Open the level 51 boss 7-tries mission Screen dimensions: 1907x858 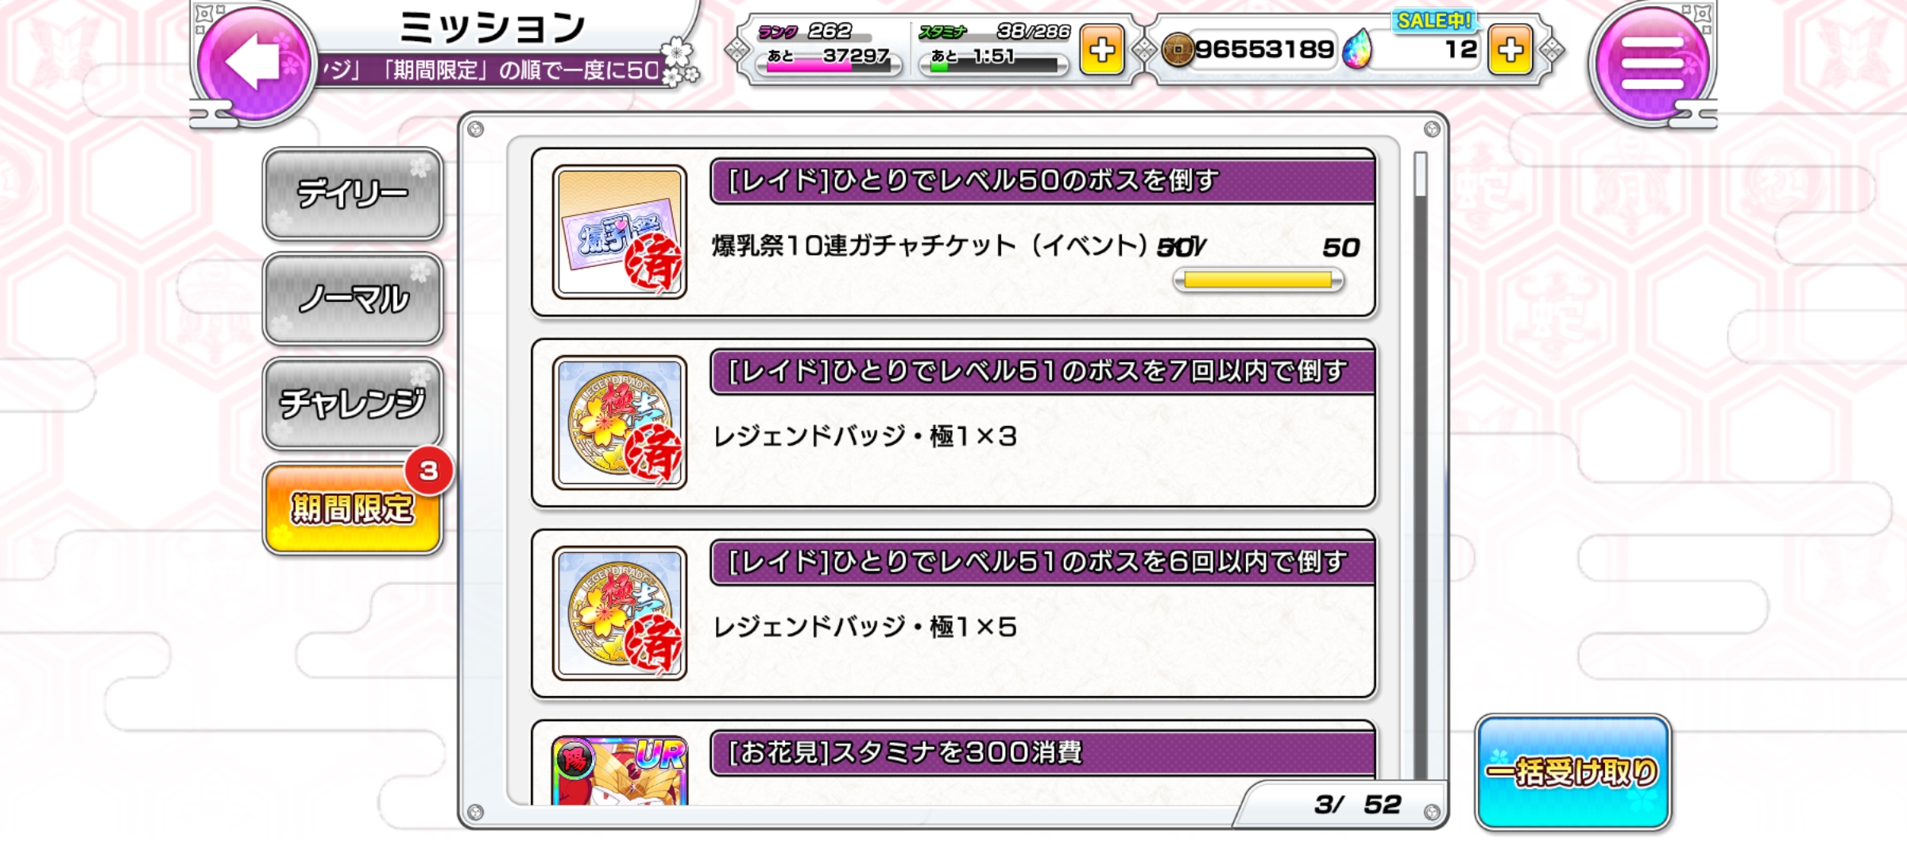tap(953, 423)
